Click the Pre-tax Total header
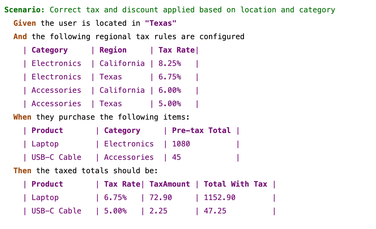The height and width of the screenshot is (229, 376). pyautogui.click(x=201, y=131)
